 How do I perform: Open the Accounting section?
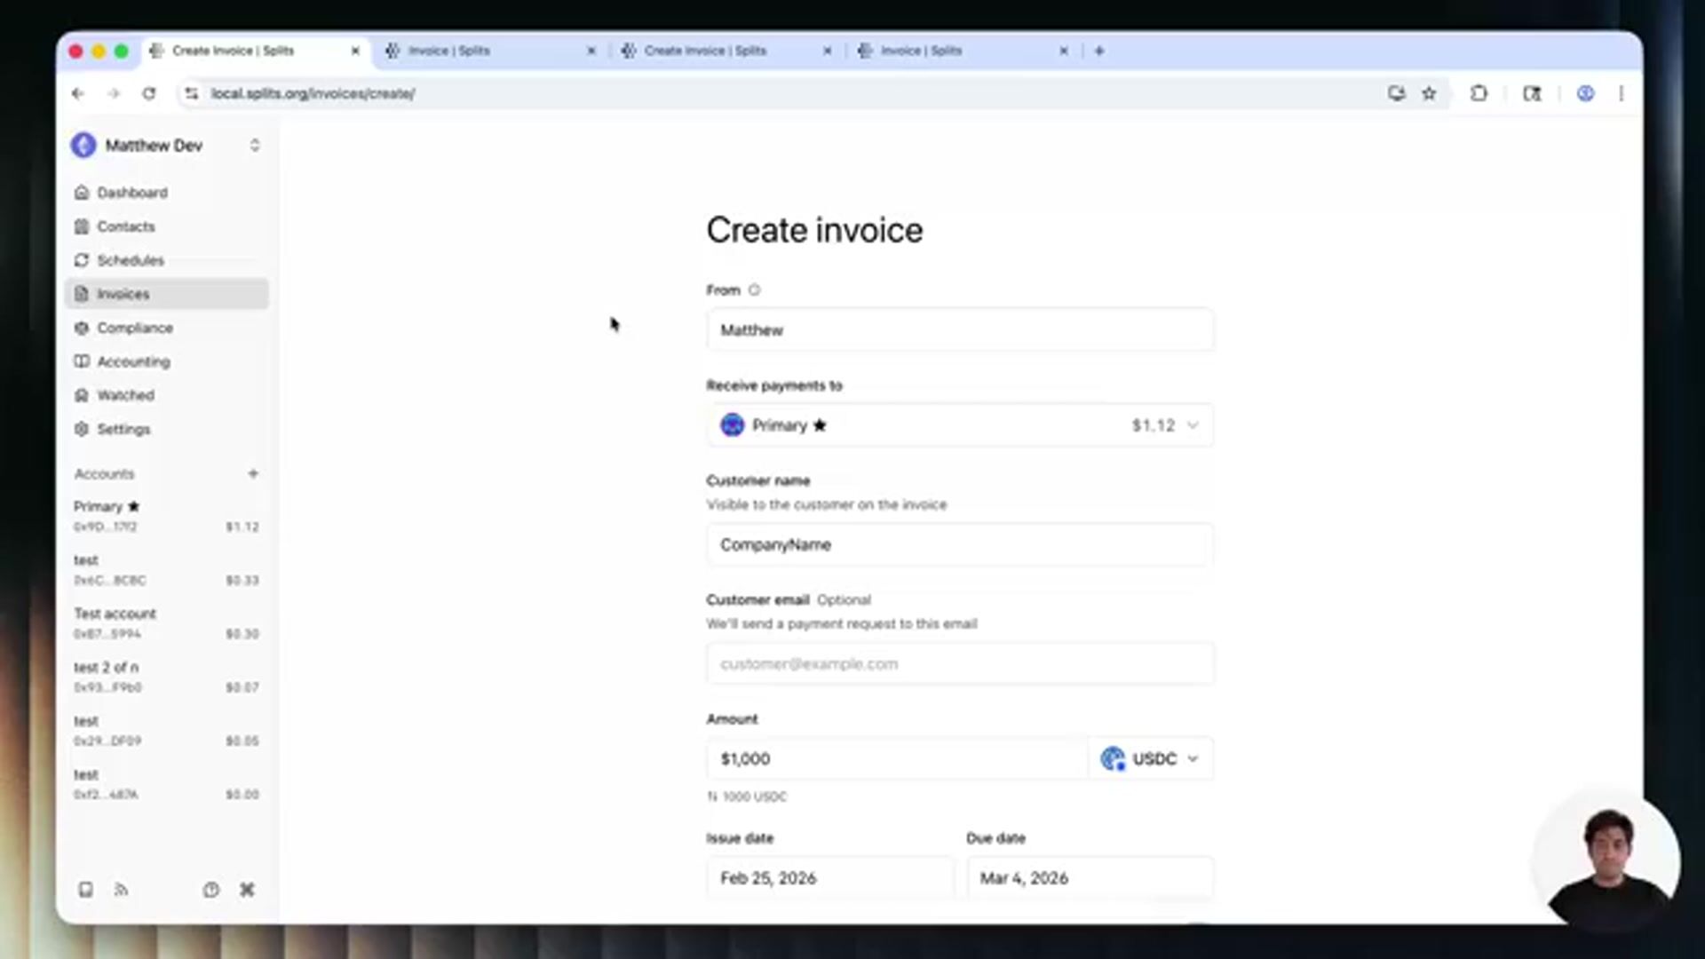(x=133, y=361)
